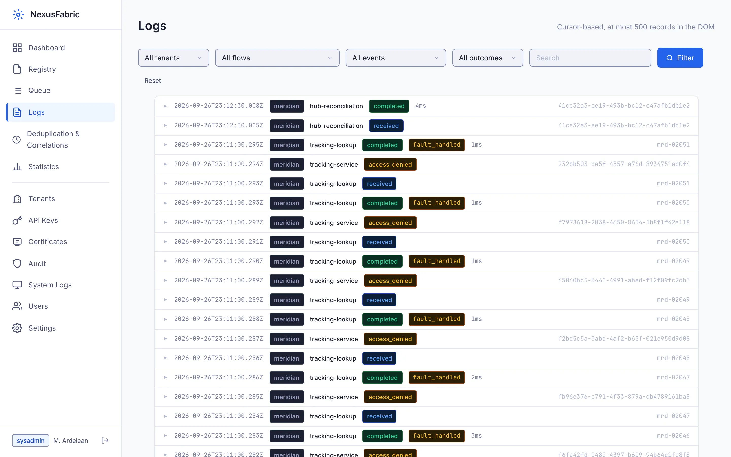Click the mrd-02046 correlation ID
The height and width of the screenshot is (457, 731).
(673, 435)
